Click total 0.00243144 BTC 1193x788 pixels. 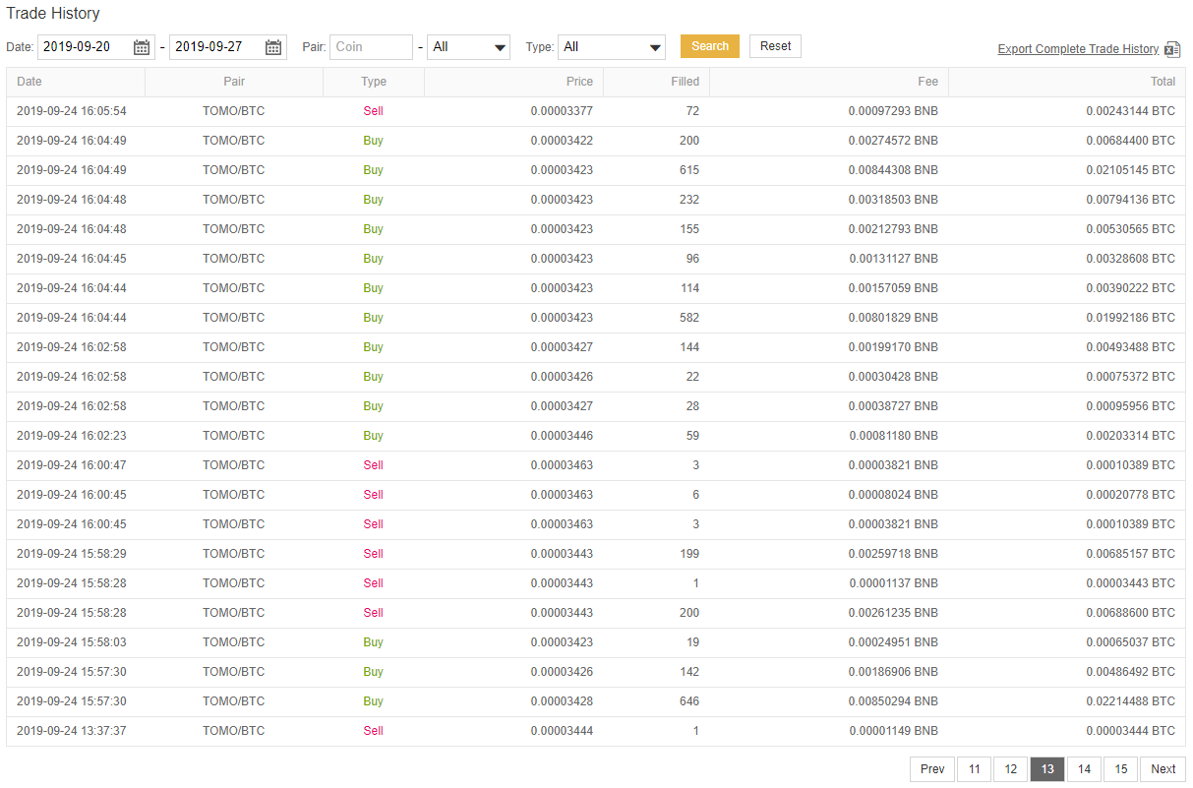(1131, 111)
